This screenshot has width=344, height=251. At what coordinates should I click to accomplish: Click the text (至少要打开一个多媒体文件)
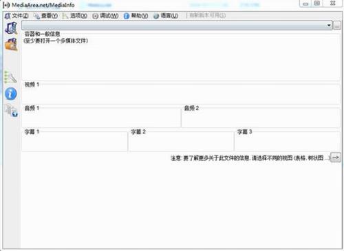pyautogui.click(x=56, y=41)
